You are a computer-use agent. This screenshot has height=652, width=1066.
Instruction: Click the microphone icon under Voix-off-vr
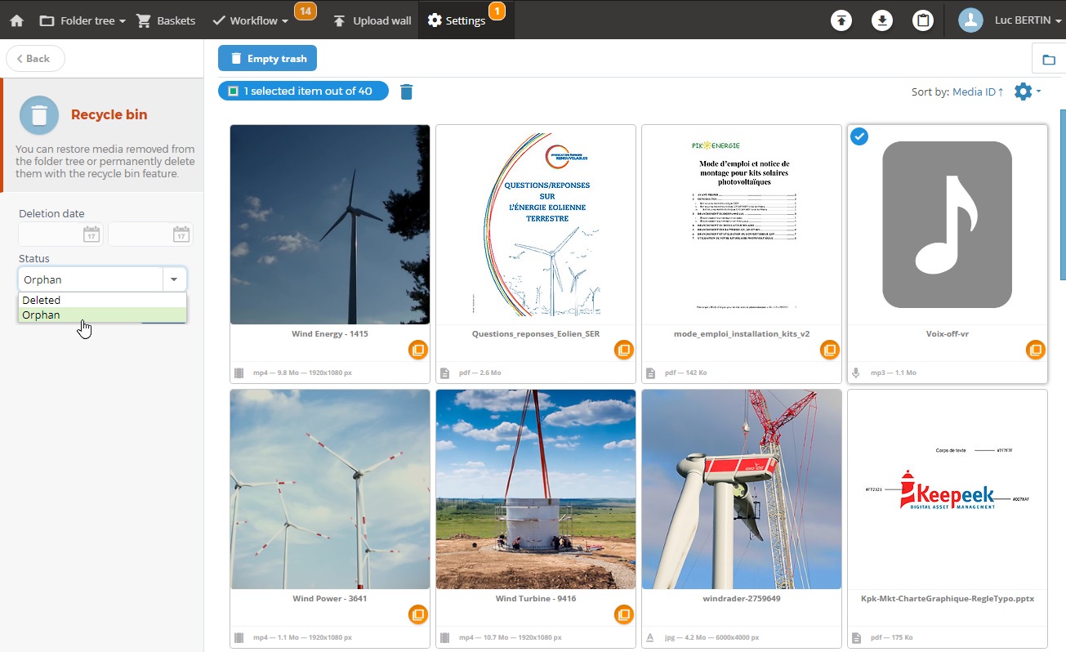(857, 373)
